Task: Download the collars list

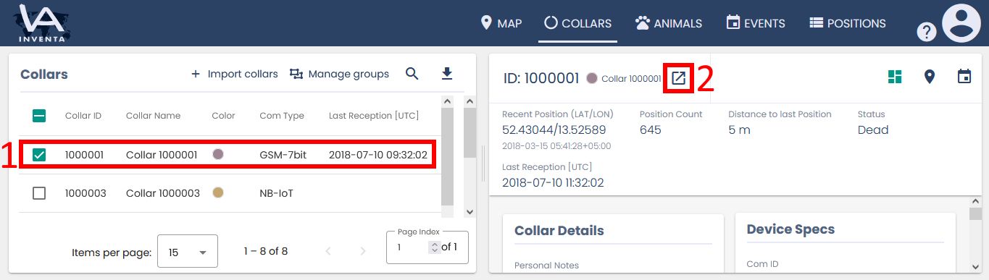Action: (447, 74)
